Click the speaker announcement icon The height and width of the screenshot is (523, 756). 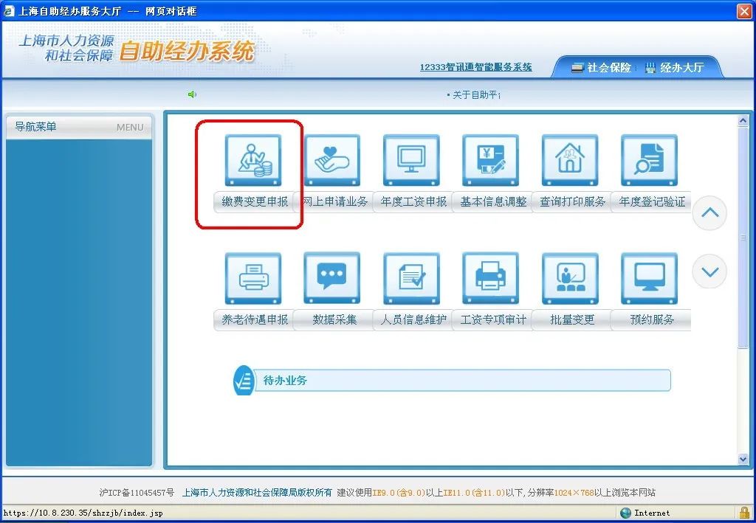point(193,94)
